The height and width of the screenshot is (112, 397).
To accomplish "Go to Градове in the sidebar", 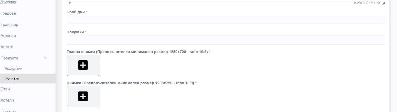I will (8, 13).
